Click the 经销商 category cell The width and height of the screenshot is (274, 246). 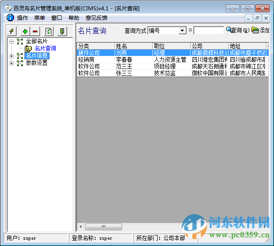click(96, 59)
